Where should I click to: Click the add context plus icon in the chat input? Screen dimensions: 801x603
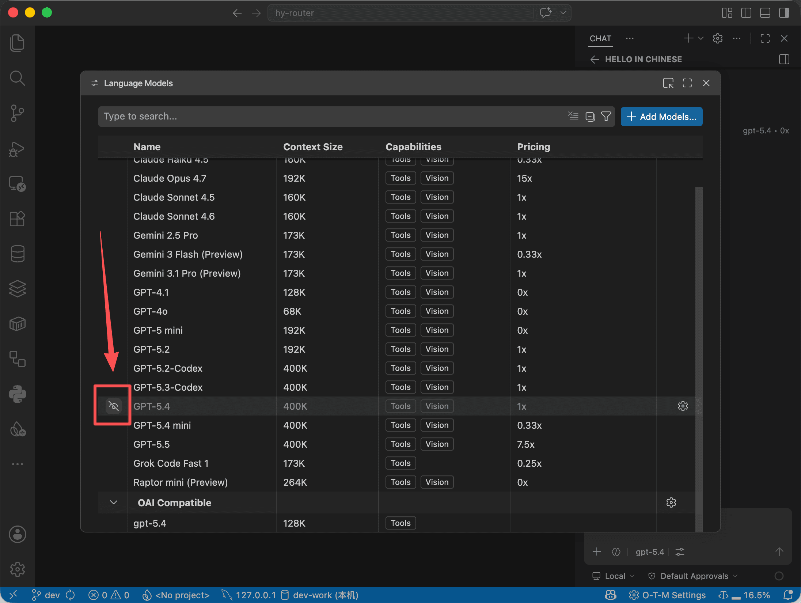click(x=597, y=552)
